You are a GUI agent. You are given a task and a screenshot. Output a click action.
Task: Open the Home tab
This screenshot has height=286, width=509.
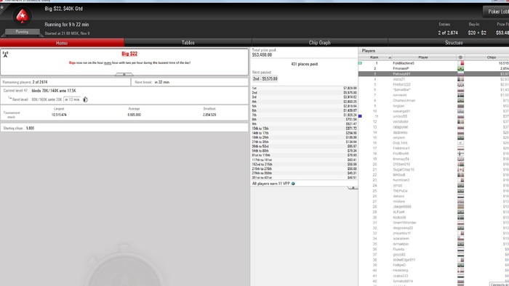click(62, 43)
